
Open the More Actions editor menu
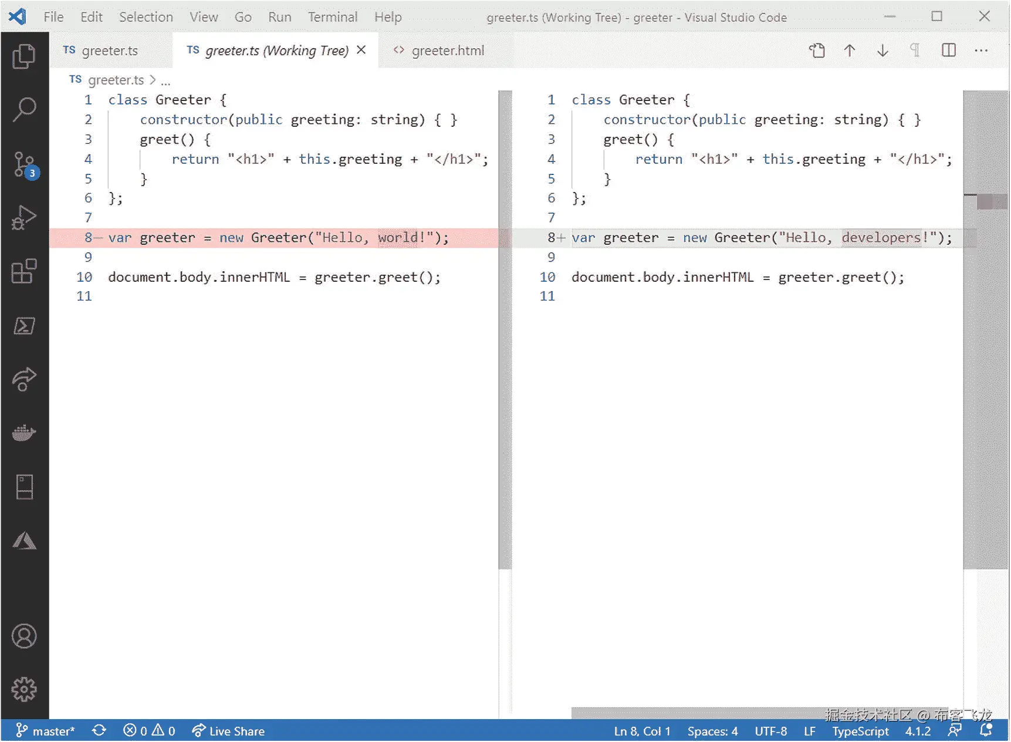981,50
